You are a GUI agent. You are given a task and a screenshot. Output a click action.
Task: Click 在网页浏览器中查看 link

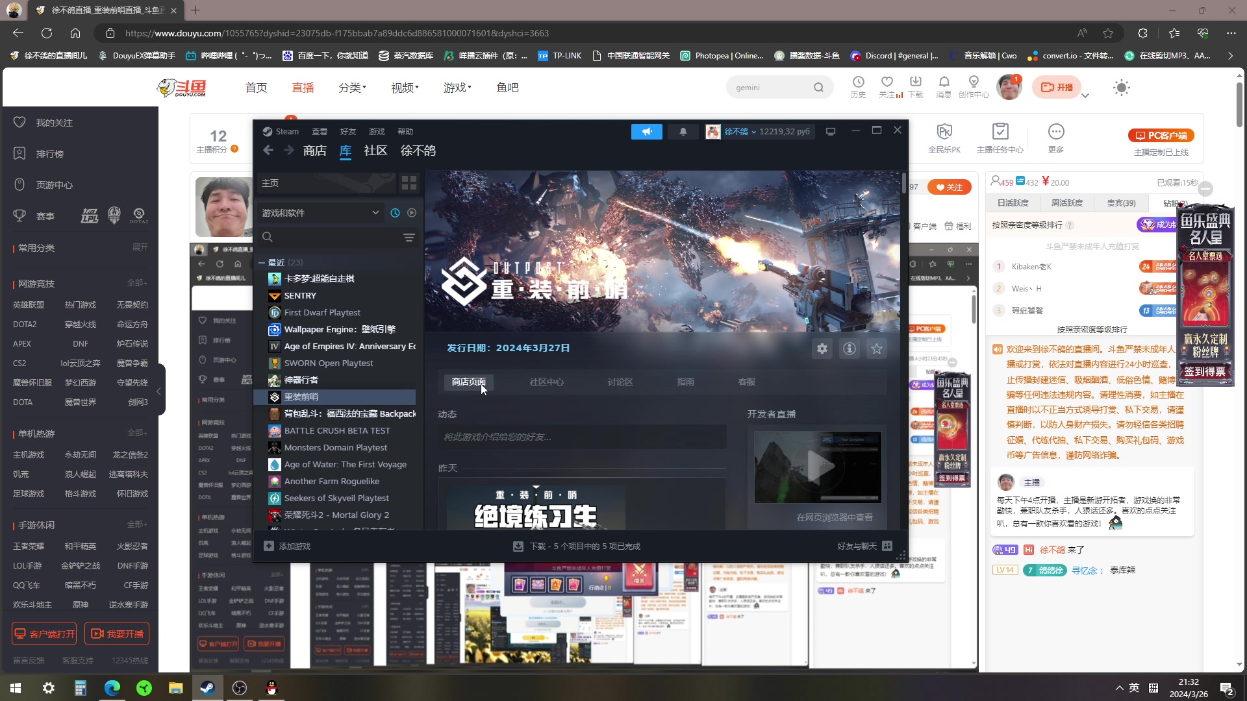(x=835, y=517)
